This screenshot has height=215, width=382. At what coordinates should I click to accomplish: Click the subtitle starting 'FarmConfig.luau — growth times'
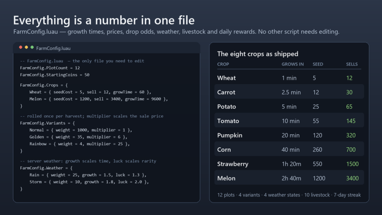tap(176, 32)
